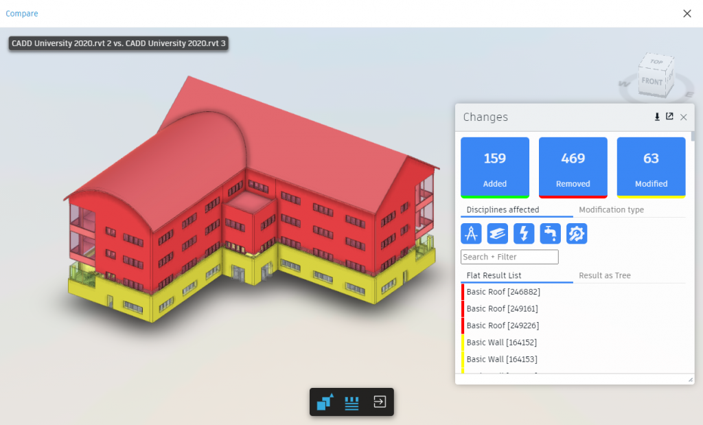Toggle the Plumbing faucet discipline filter
Screen dimensions: 703x425
550,233
